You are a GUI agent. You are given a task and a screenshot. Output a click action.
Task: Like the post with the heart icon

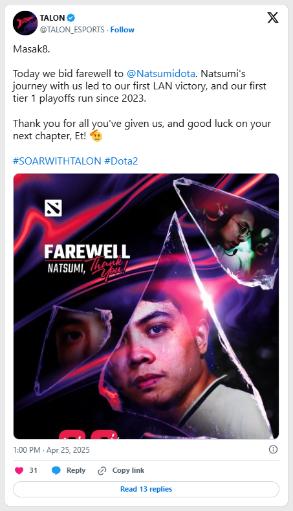[19, 470]
